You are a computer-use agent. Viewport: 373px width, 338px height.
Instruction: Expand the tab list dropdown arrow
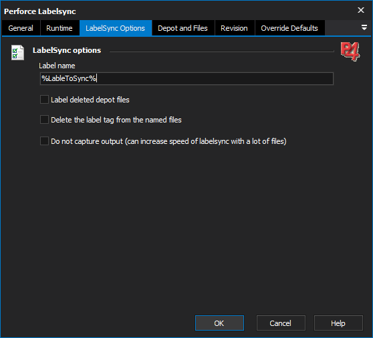[x=364, y=27]
